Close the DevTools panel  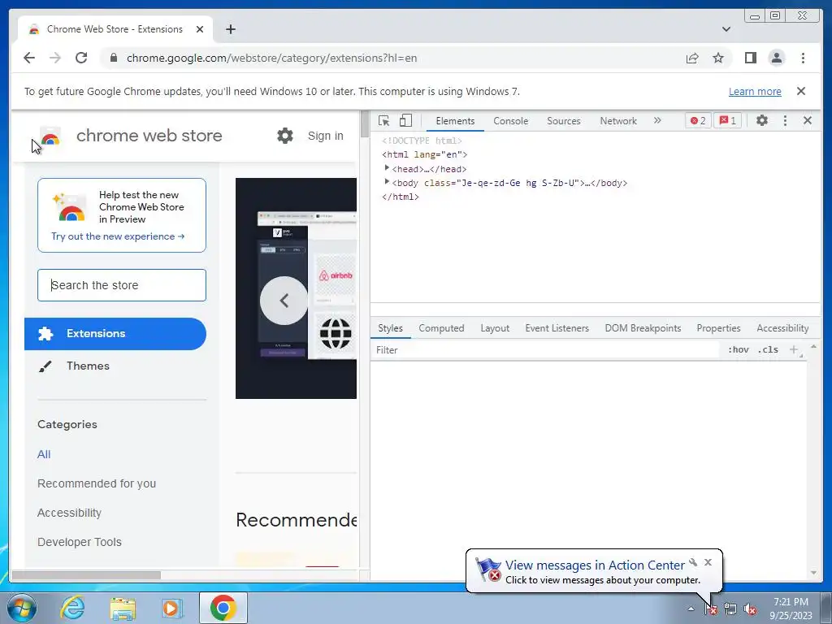tap(807, 120)
